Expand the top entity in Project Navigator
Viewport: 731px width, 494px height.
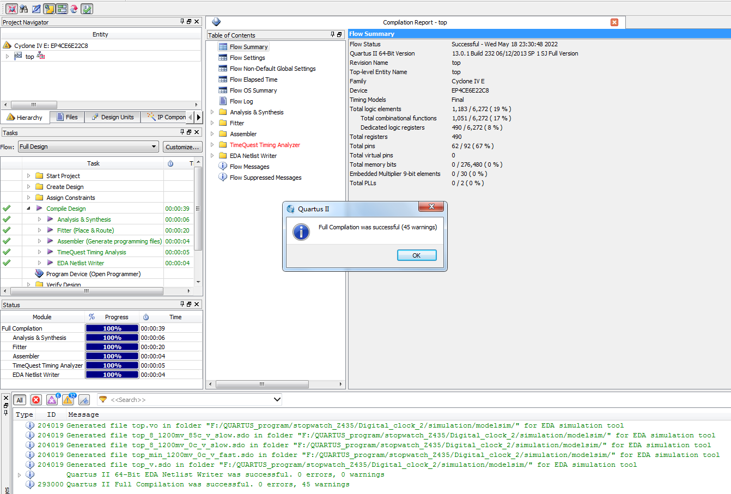point(7,56)
